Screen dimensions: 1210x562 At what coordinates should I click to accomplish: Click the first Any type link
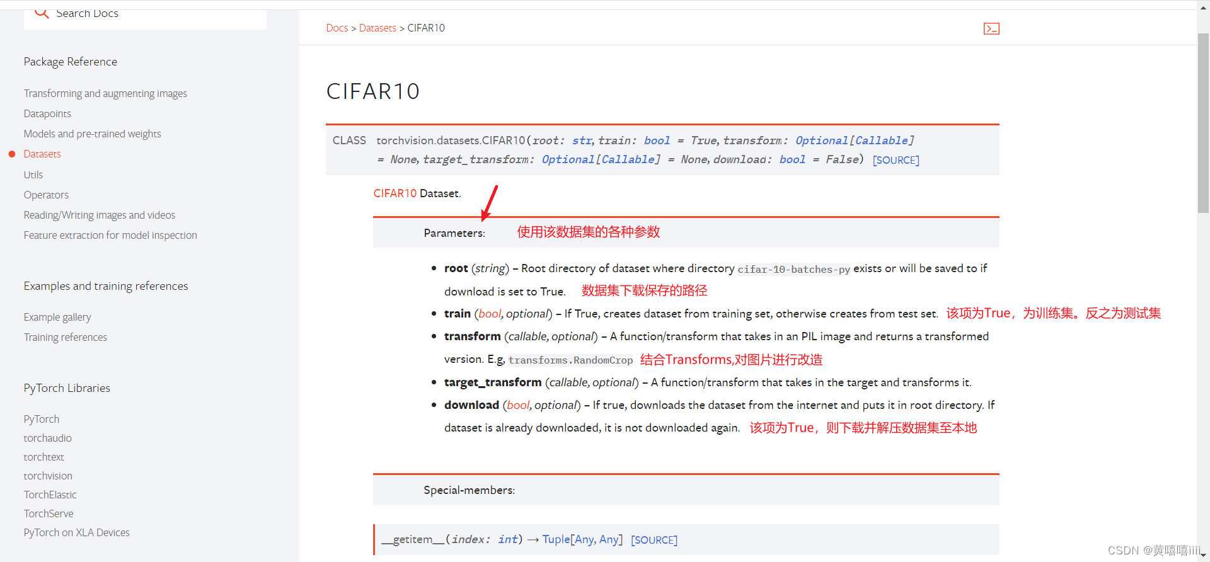(x=584, y=539)
